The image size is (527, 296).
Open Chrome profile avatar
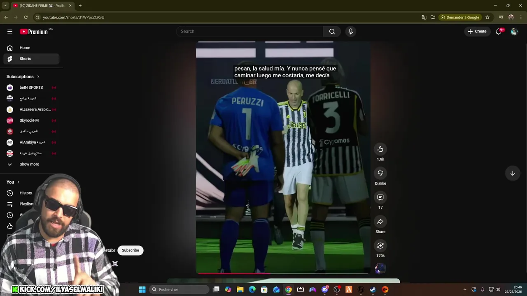[511, 17]
